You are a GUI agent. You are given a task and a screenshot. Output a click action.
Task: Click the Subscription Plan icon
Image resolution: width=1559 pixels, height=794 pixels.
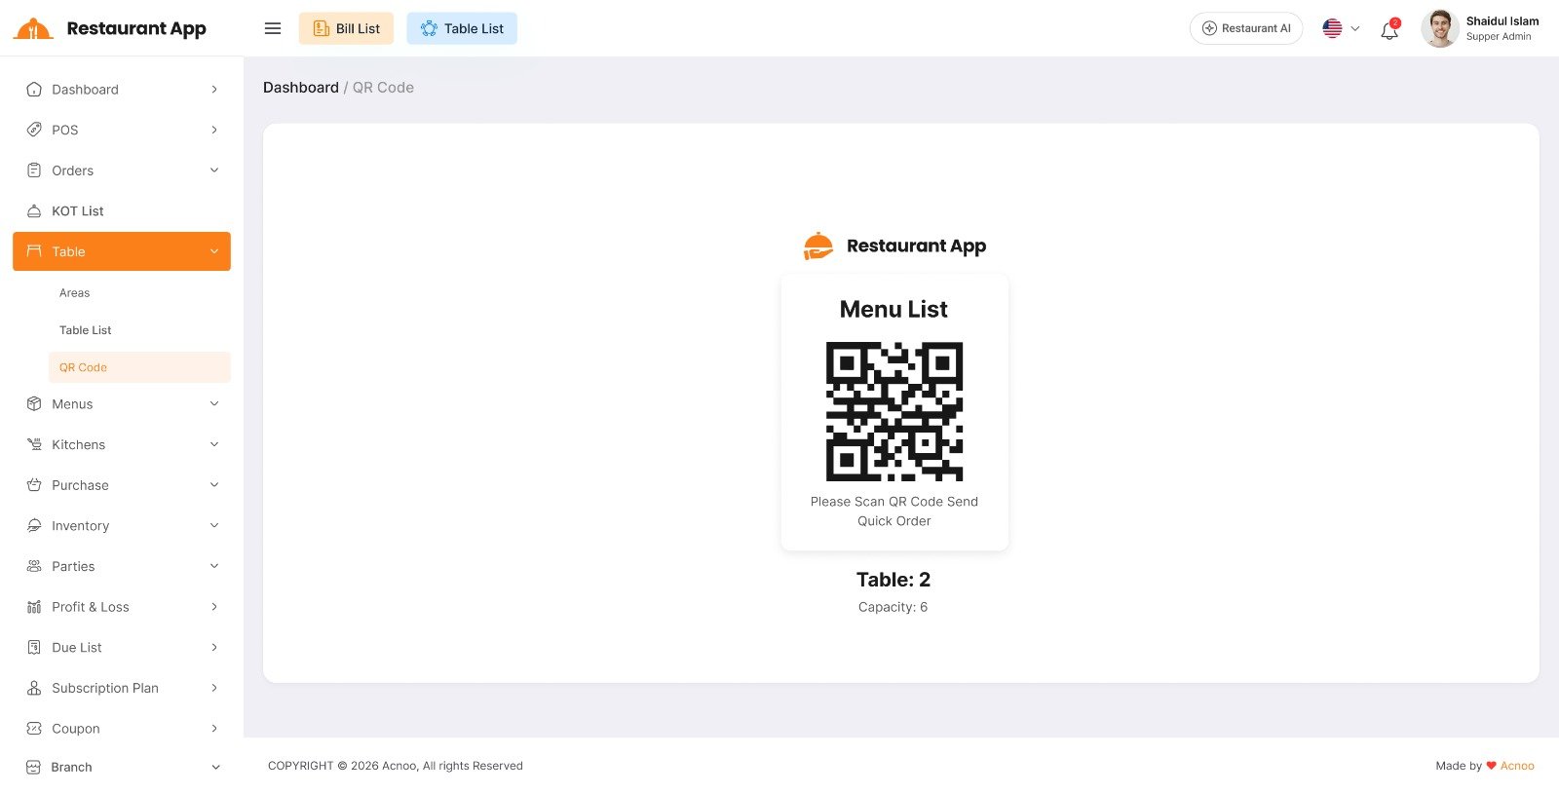(34, 688)
